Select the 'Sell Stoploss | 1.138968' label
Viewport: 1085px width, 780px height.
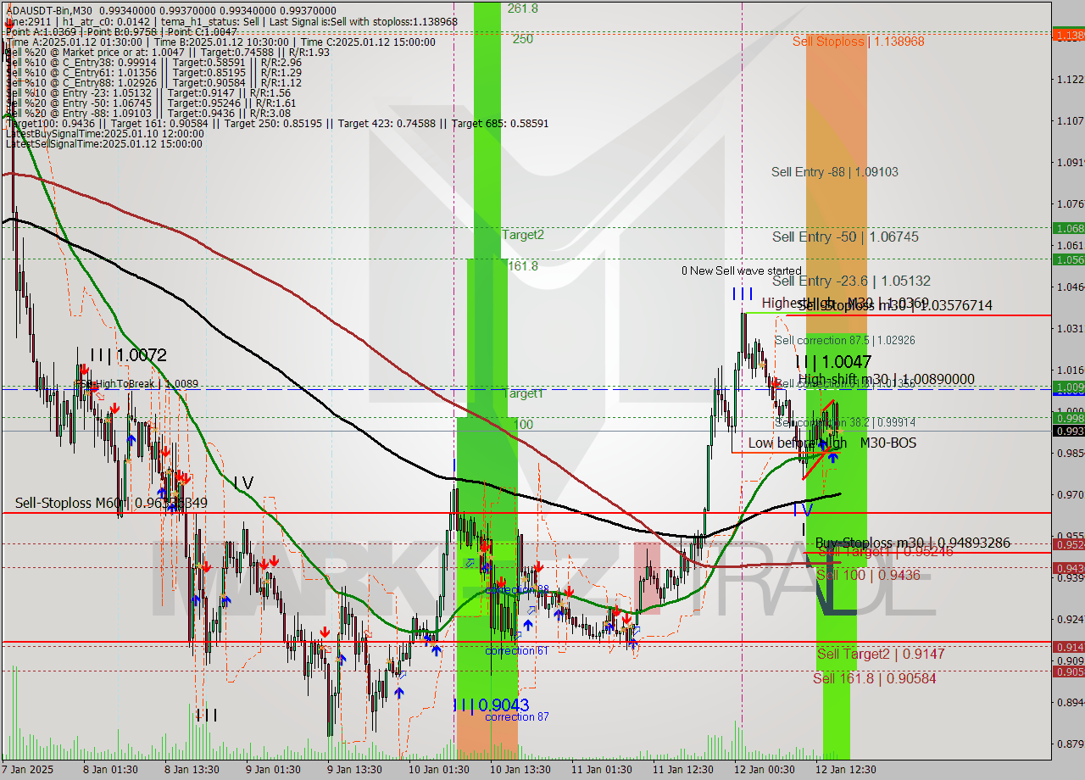(858, 41)
